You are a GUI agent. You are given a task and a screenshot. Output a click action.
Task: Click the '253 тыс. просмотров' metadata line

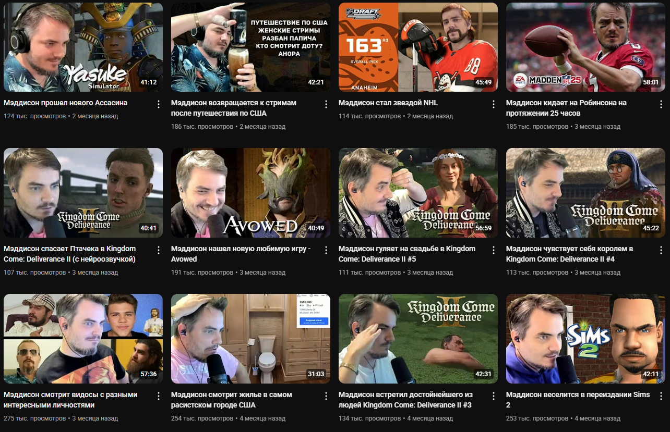pyautogui.click(x=563, y=418)
